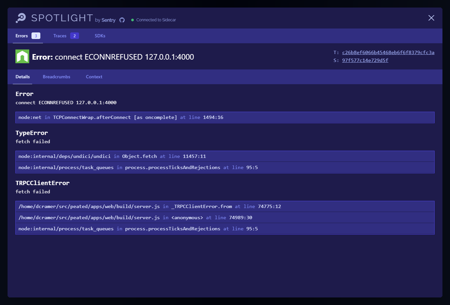The image size is (450, 305).
Task: Expand the Object.fetch stack frame
Action: coord(225,156)
